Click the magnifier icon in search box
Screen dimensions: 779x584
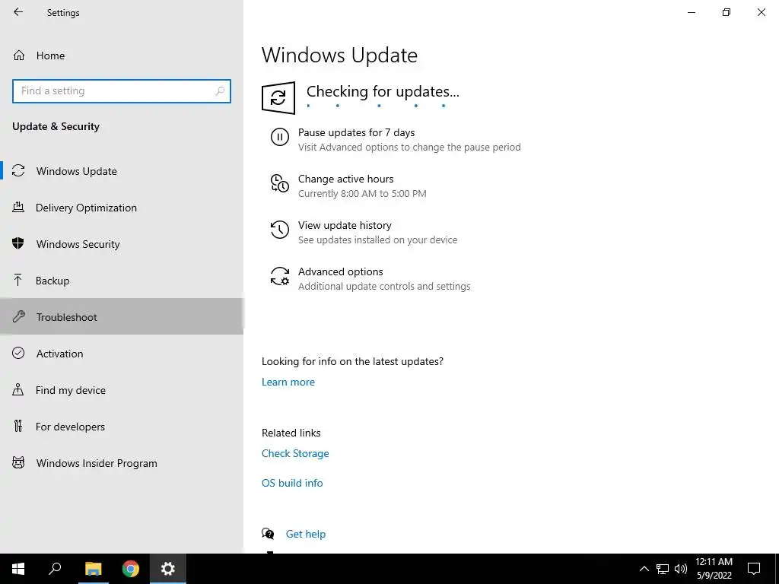pyautogui.click(x=220, y=91)
